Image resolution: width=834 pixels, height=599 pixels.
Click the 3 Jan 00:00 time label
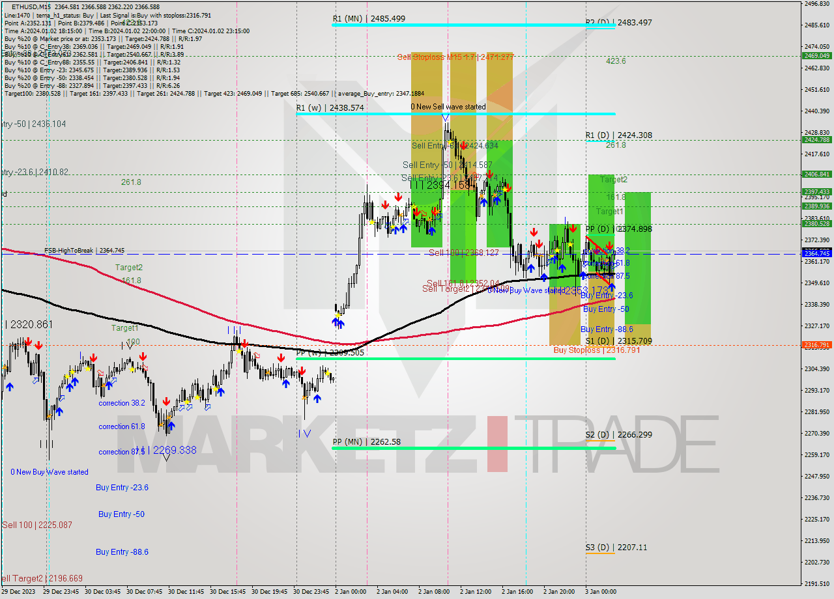(x=601, y=592)
